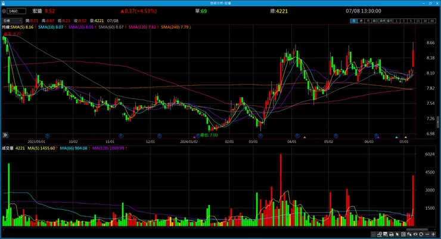Click the print chart icon
Image resolution: width=441 pixels, height=239 pixels.
point(391,234)
